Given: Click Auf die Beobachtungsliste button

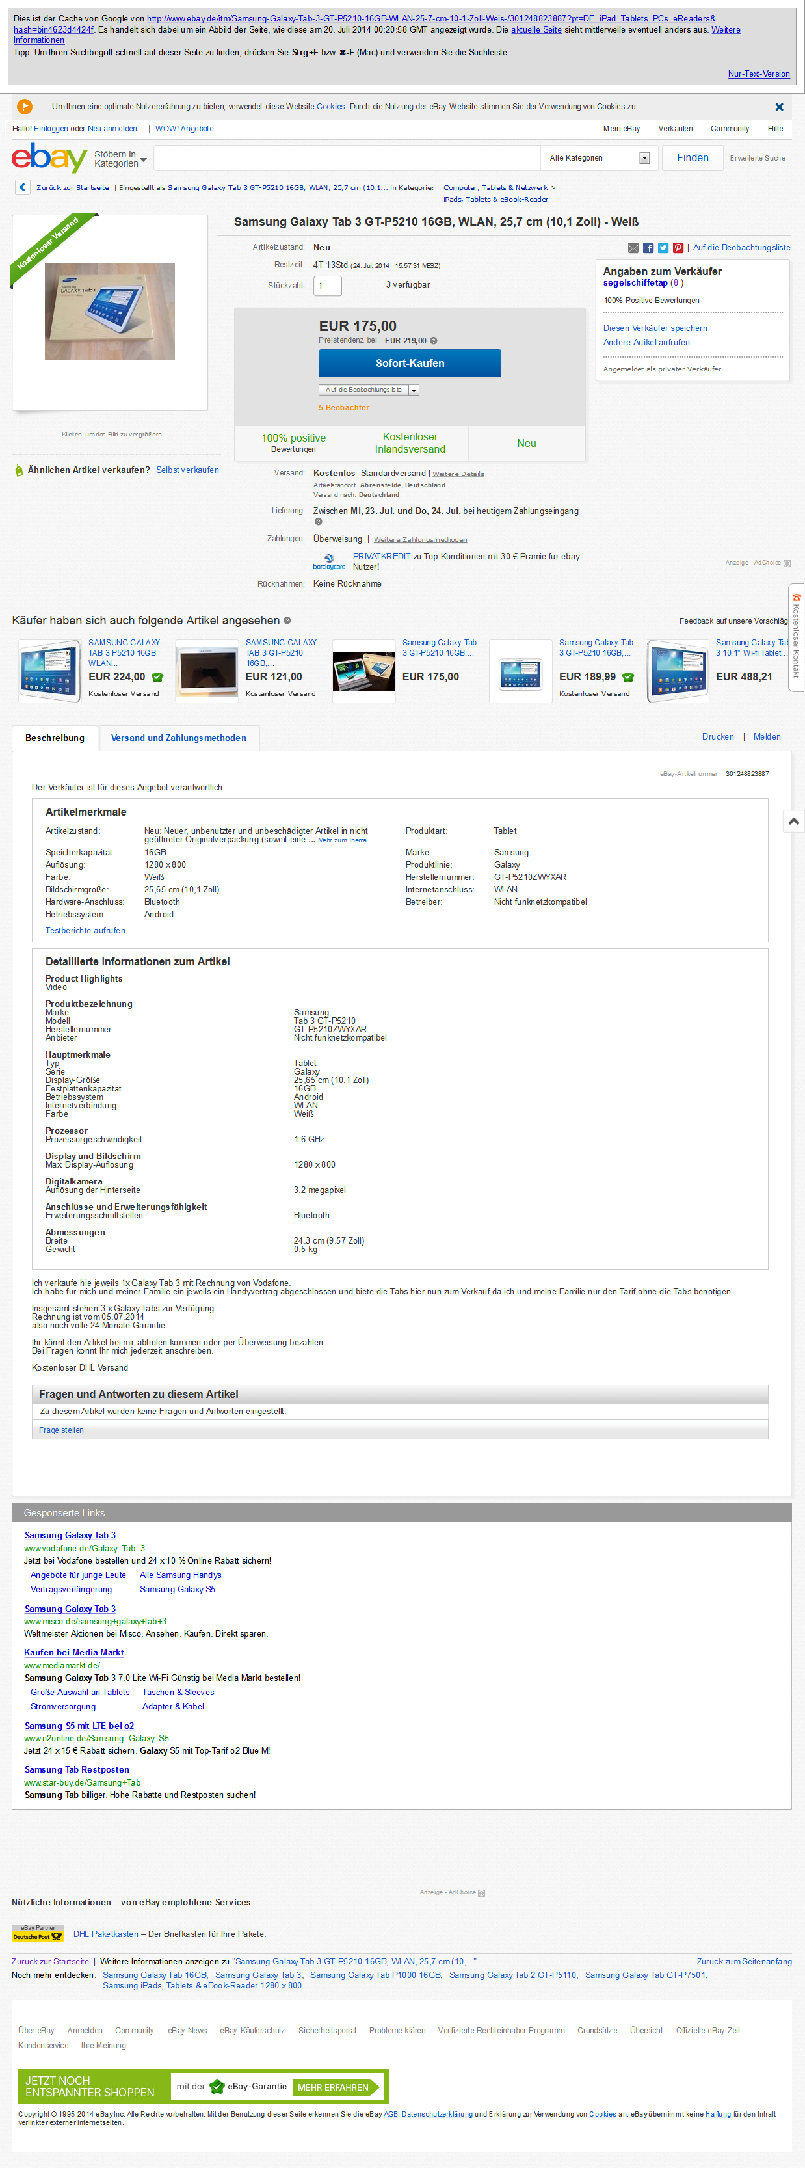Looking at the screenshot, I should 363,390.
